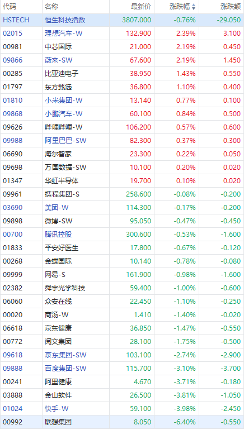
Task: Open the 理想汽车-W stock link
Action: [x=63, y=34]
